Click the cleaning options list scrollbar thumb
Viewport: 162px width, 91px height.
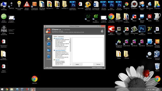coord(70,45)
